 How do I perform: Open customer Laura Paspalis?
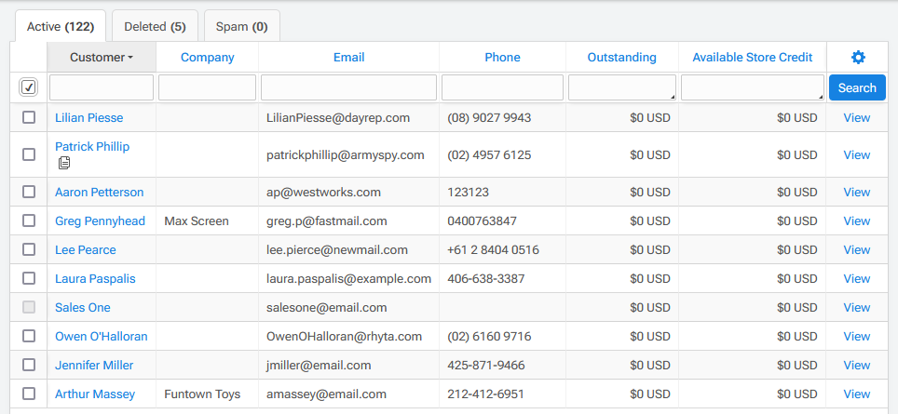(95, 278)
